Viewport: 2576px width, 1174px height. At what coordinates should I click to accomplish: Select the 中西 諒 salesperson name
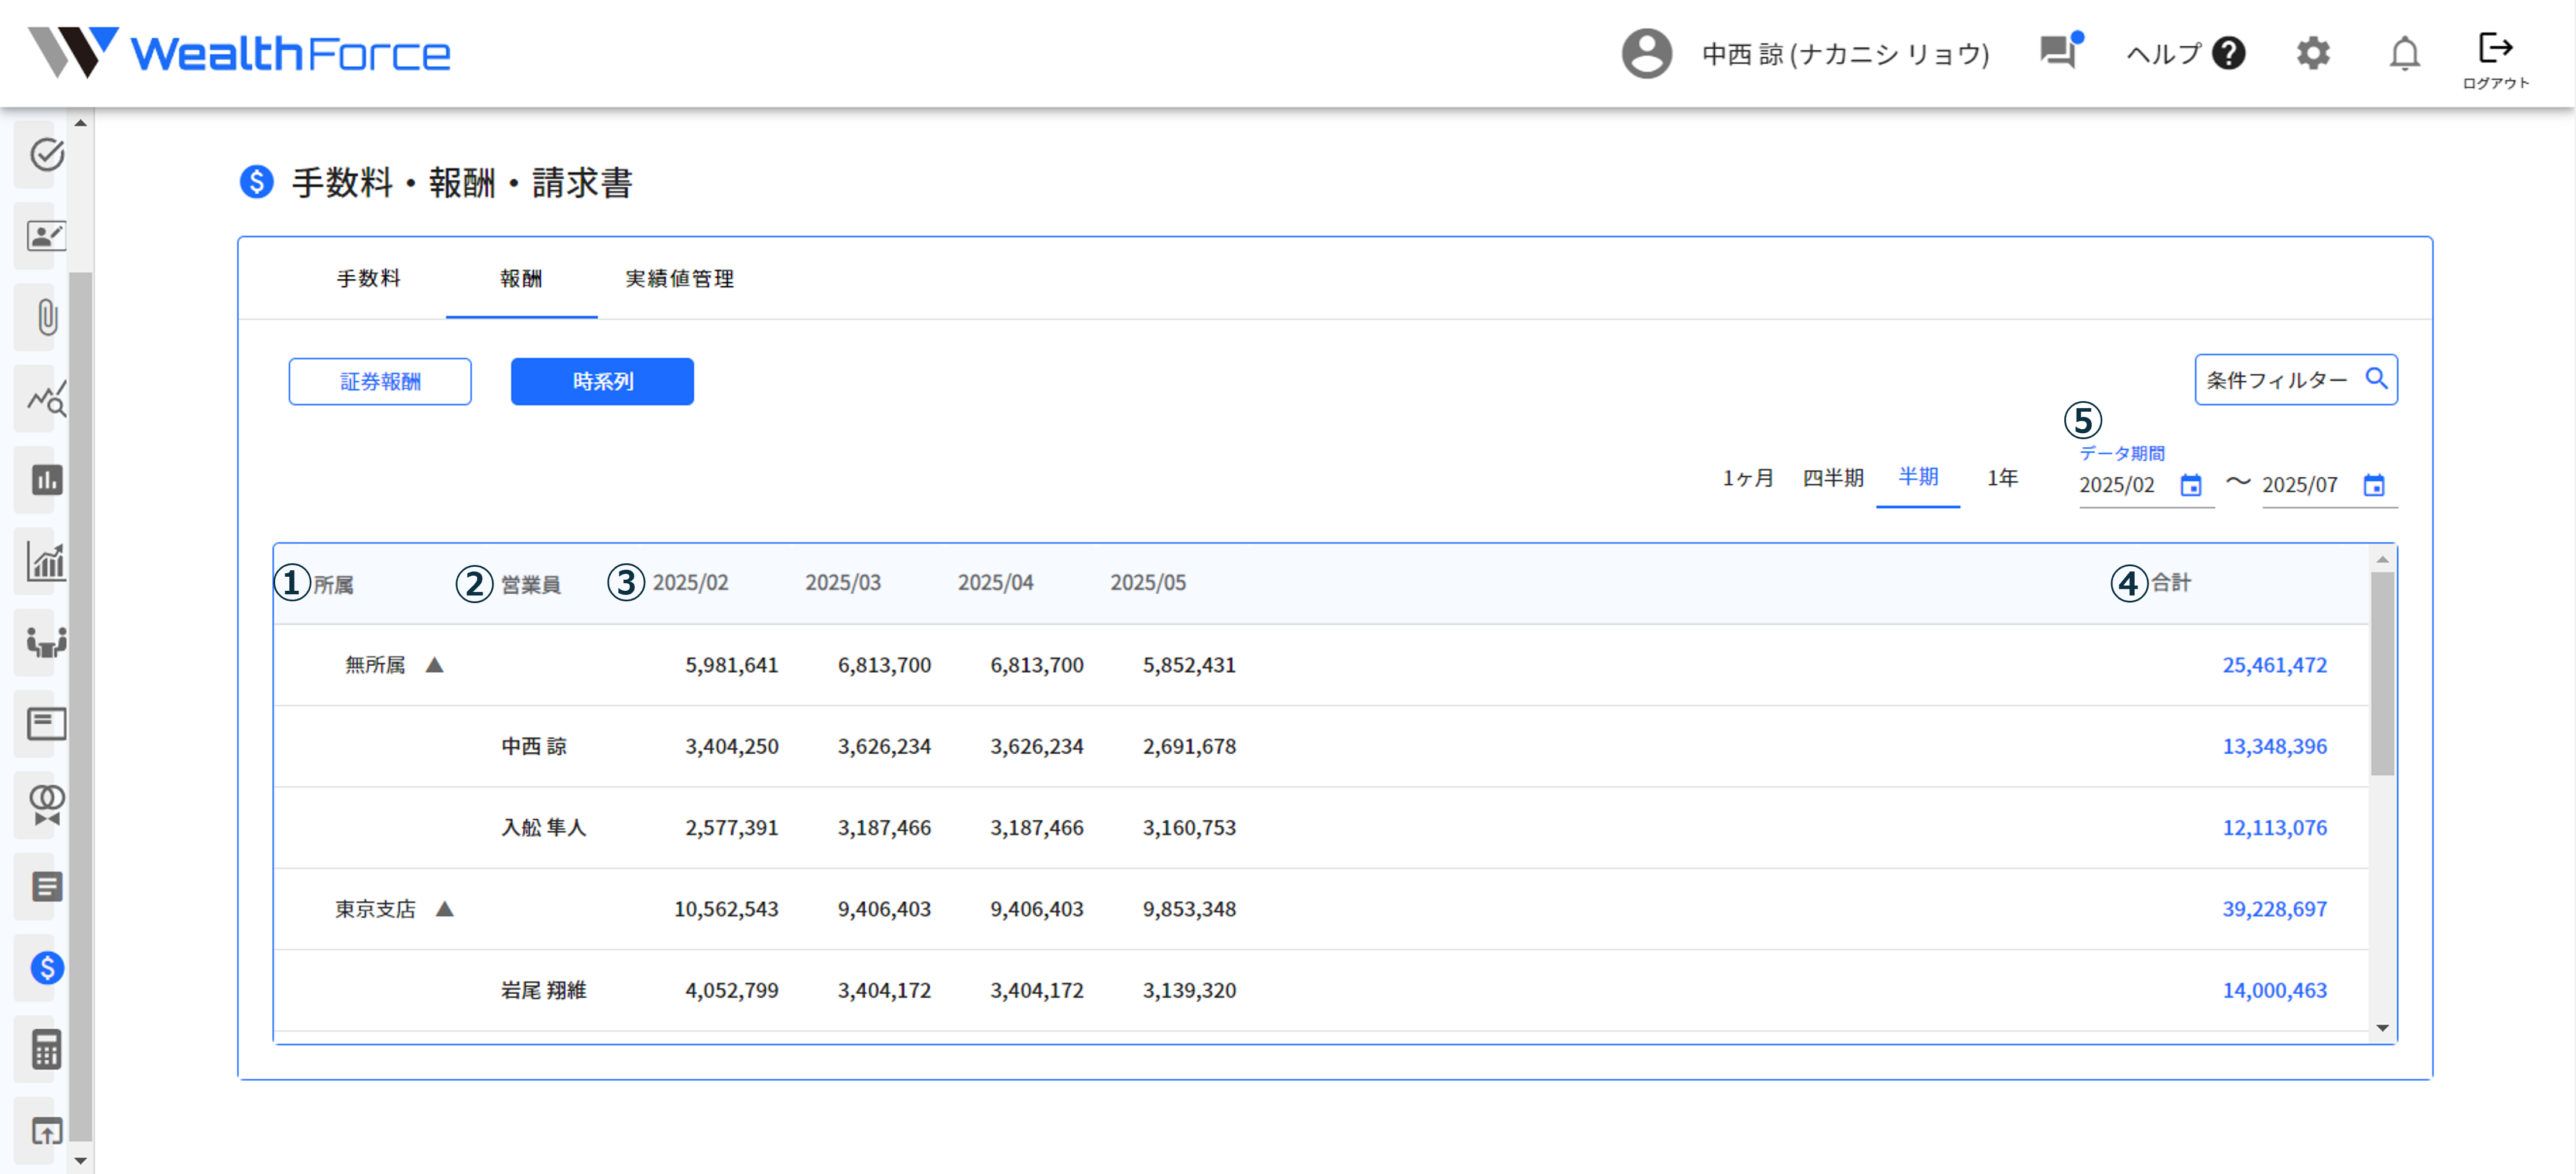pyautogui.click(x=534, y=747)
